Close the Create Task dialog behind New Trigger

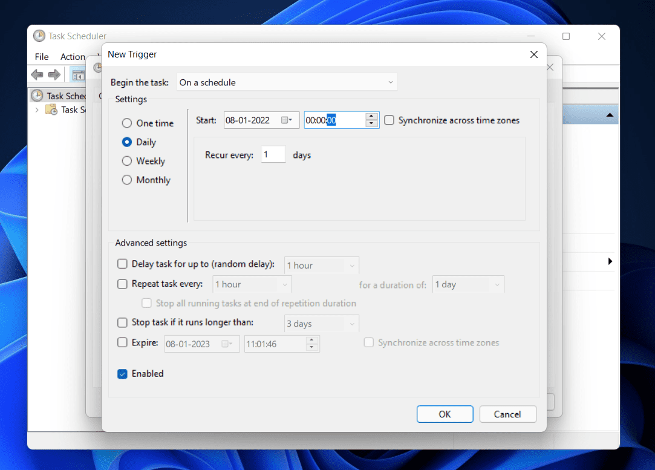pos(551,67)
